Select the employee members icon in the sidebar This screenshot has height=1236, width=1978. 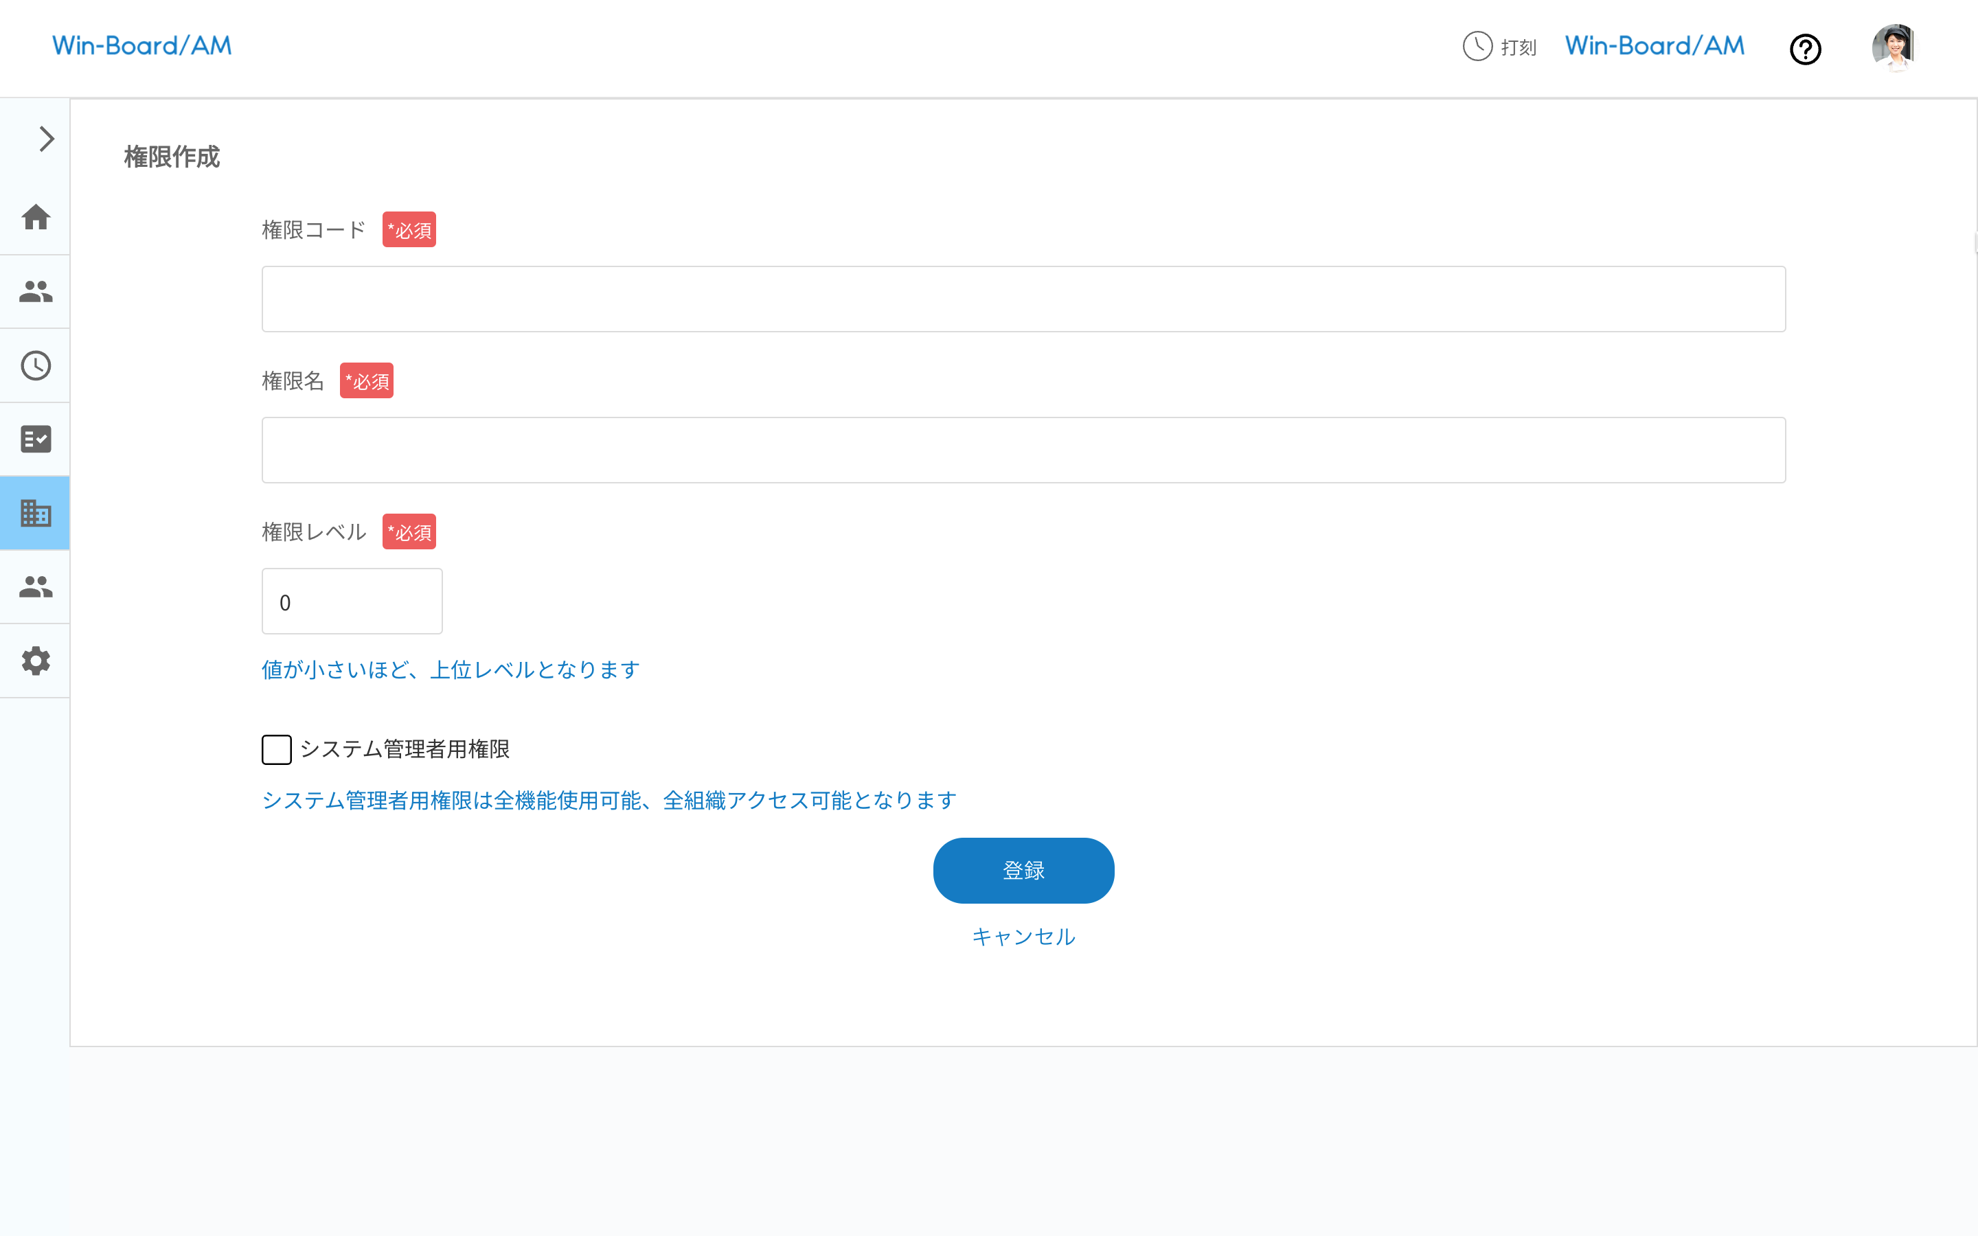click(35, 292)
